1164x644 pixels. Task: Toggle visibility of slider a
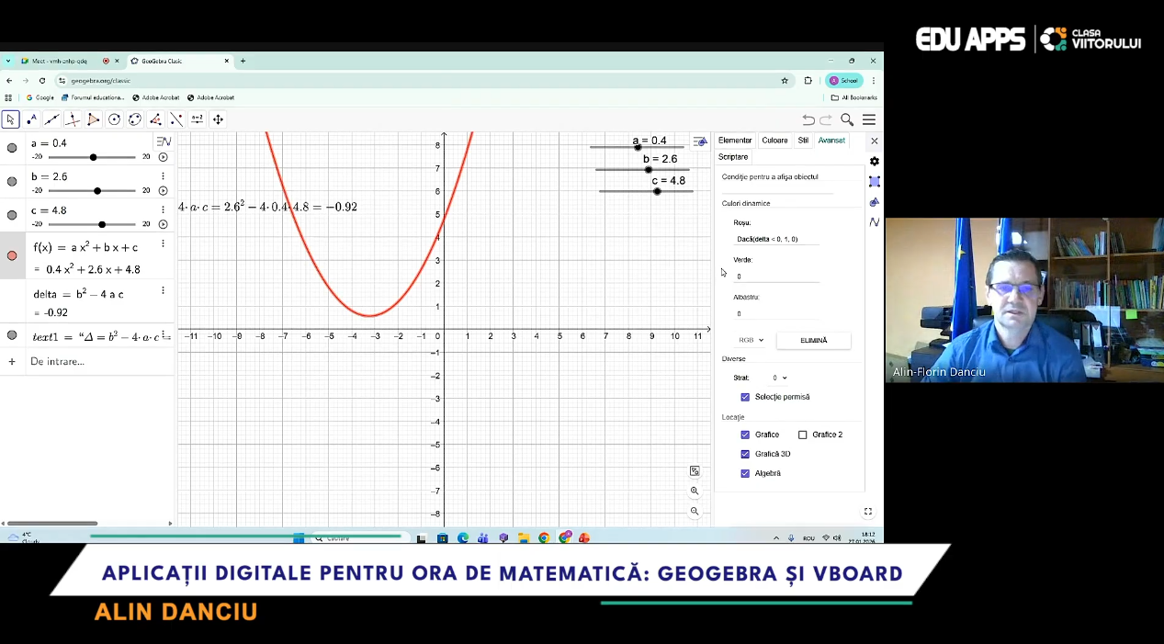12,148
